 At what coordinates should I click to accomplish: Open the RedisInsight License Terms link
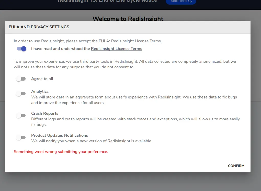(x=136, y=41)
